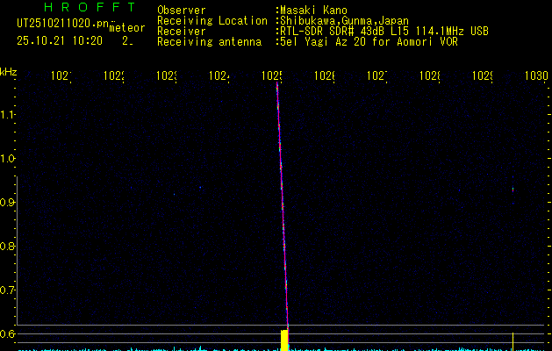
Task: Select the 1.1 frequency tick label
Action: pos(8,115)
